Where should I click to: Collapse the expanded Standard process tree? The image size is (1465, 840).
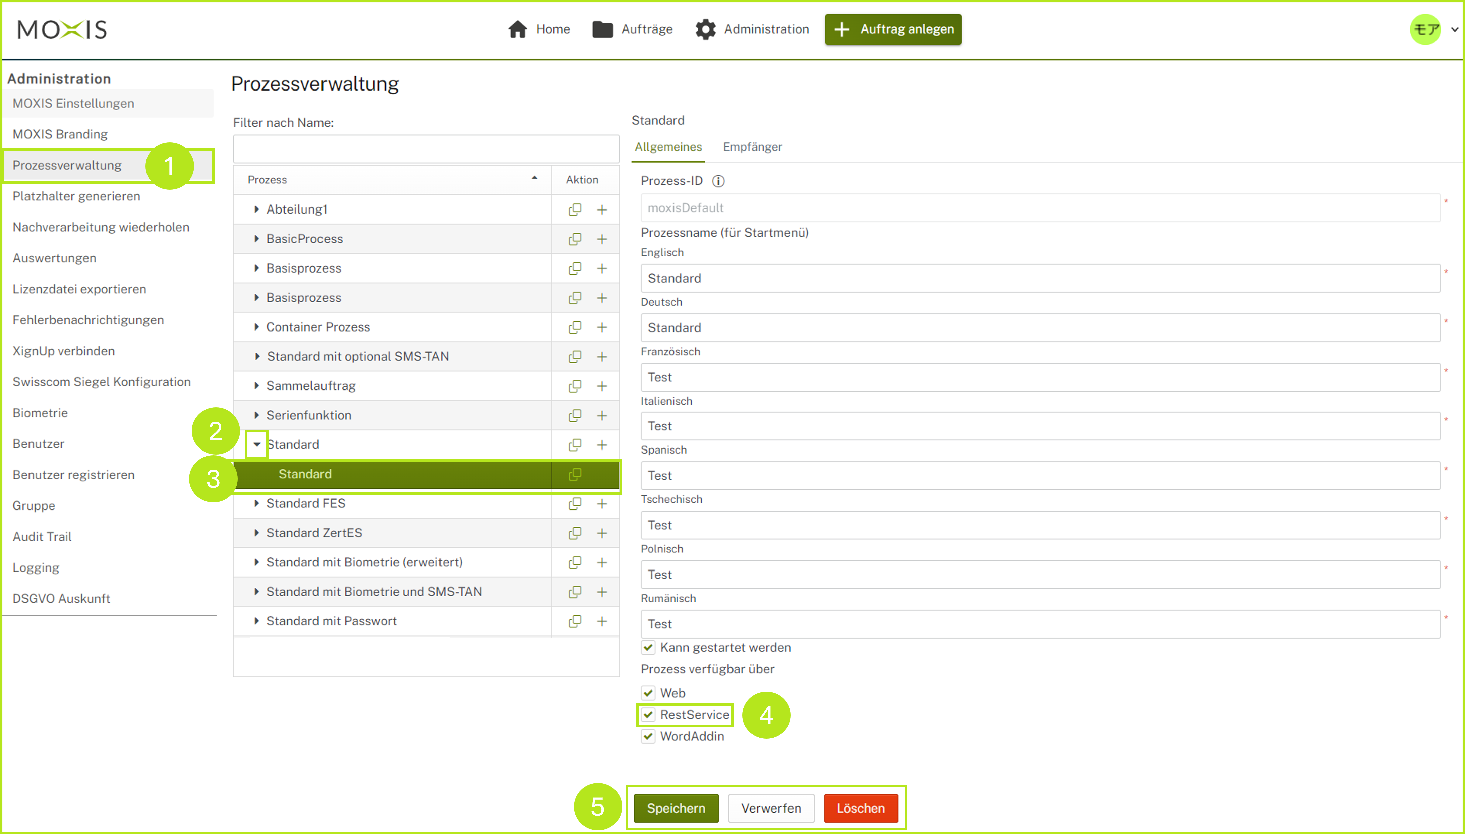coord(257,445)
